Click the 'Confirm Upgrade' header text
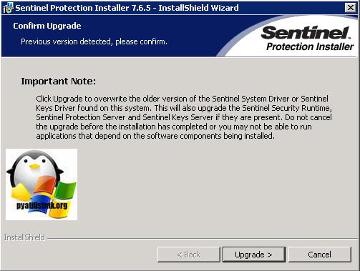The height and width of the screenshot is (271, 360). coord(47,26)
